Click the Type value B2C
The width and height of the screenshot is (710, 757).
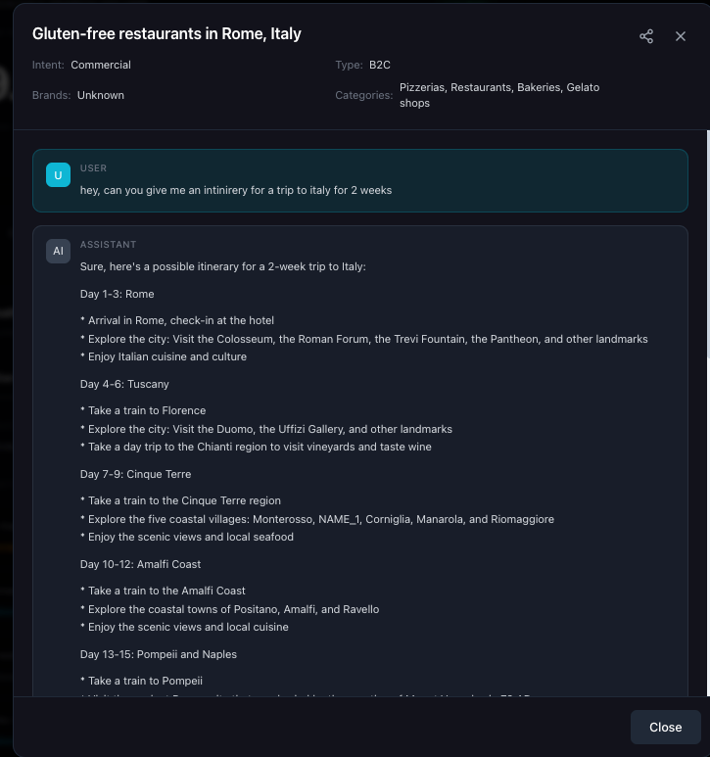click(380, 65)
